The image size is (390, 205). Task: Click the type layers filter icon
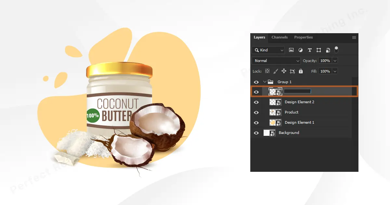pyautogui.click(x=310, y=50)
